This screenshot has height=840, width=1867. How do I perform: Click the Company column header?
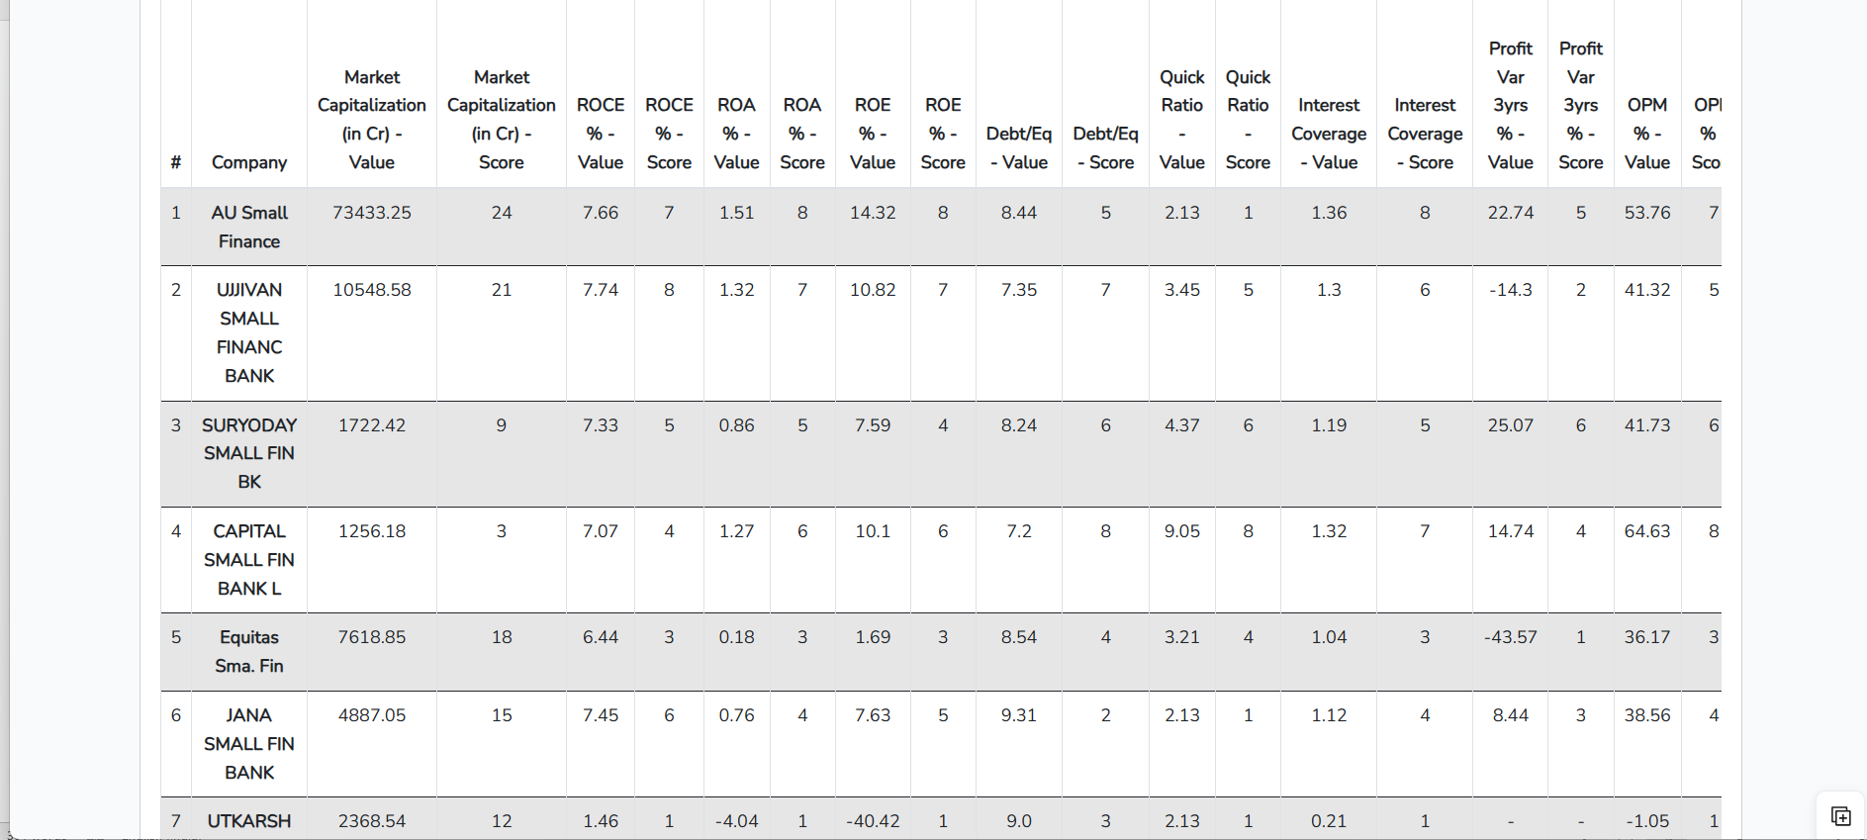(249, 162)
